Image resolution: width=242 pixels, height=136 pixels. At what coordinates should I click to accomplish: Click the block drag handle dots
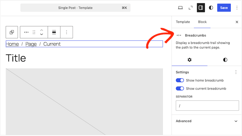34,32
